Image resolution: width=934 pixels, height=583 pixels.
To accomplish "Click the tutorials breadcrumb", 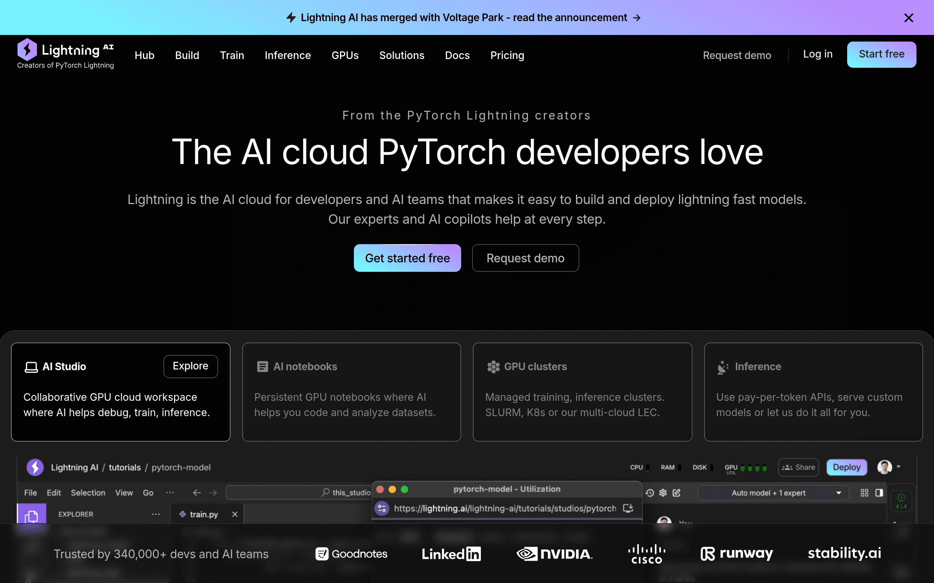I will [125, 467].
